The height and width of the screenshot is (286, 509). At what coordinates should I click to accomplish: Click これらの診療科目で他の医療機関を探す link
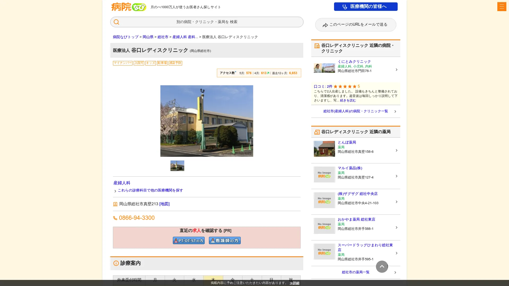[150, 190]
